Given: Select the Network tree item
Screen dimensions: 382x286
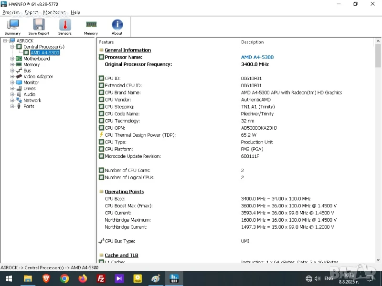Looking at the screenshot, I should [32, 101].
